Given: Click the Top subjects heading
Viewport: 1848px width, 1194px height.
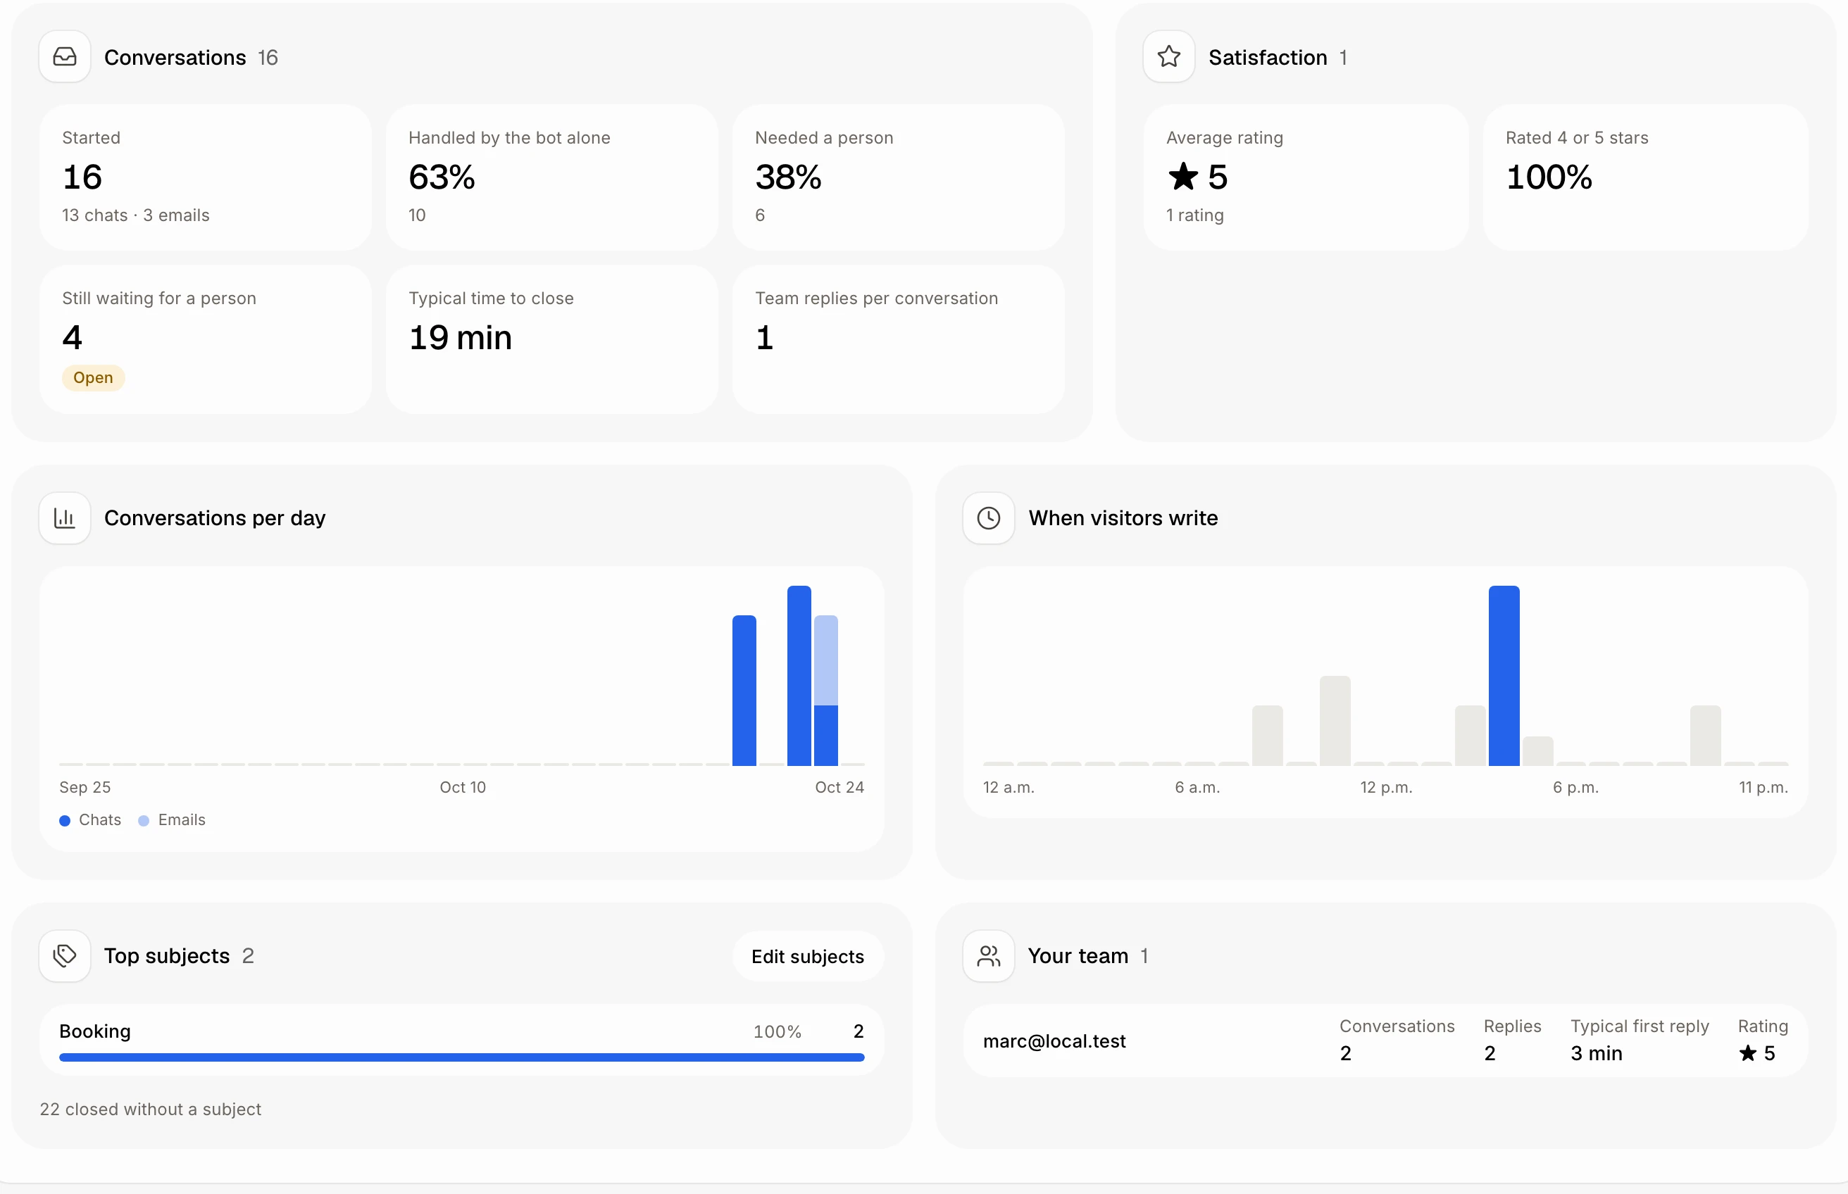Looking at the screenshot, I should pyautogui.click(x=167, y=956).
